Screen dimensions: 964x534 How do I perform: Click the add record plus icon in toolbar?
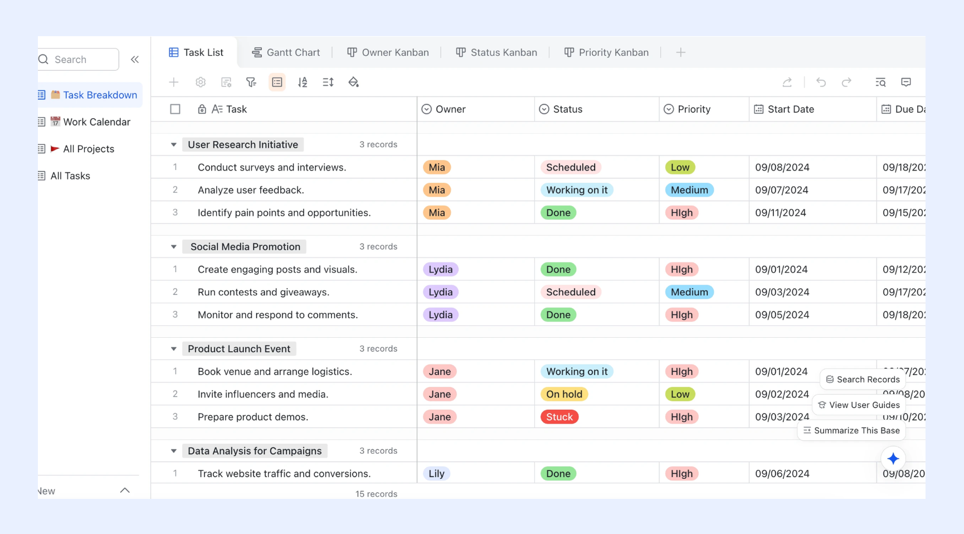pyautogui.click(x=174, y=82)
